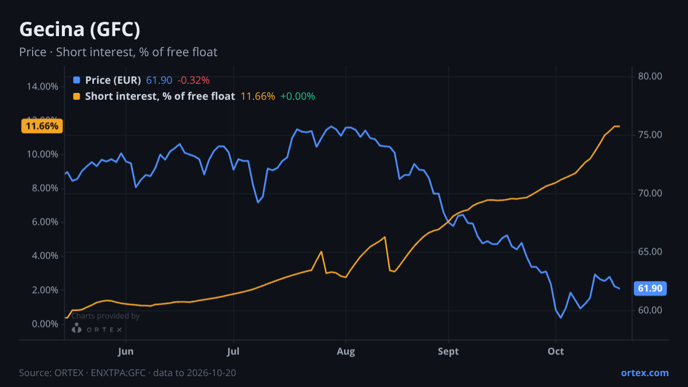This screenshot has height=387, width=688.
Task: Click the Gecina (GFC) chart title
Action: point(80,29)
